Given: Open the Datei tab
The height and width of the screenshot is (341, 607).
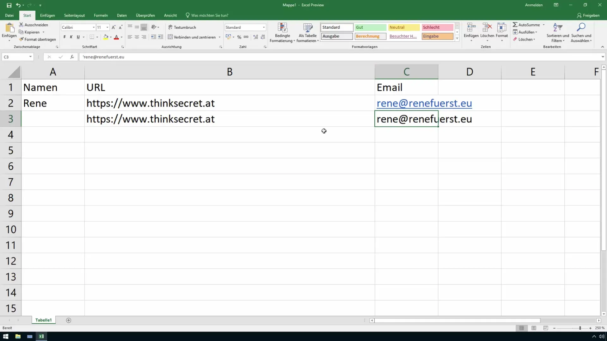Looking at the screenshot, I should pyautogui.click(x=9, y=15).
